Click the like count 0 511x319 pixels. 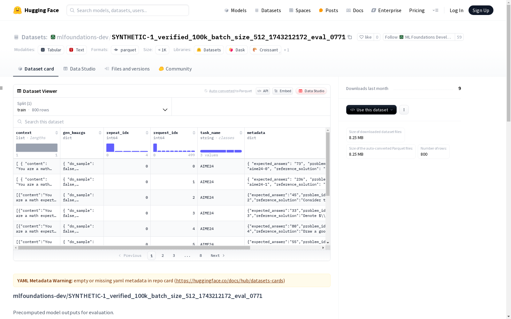(x=377, y=37)
